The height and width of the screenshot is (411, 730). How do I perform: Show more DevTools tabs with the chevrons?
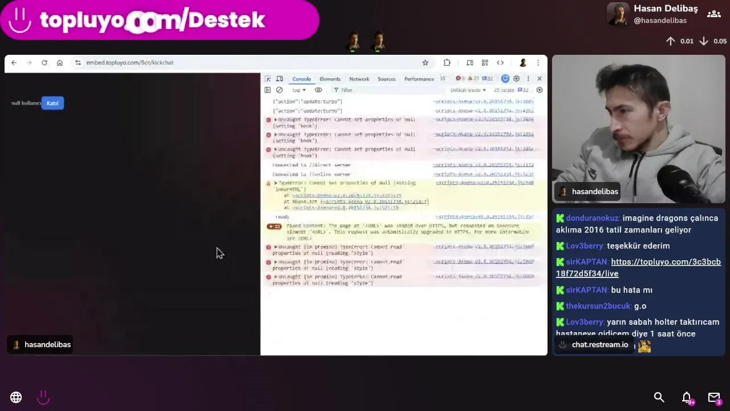coord(443,79)
